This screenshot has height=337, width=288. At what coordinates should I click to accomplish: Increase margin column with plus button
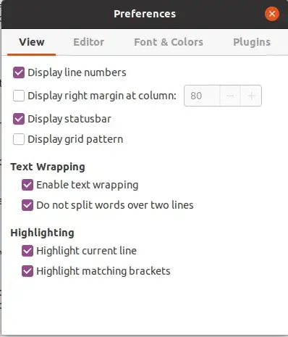point(251,96)
